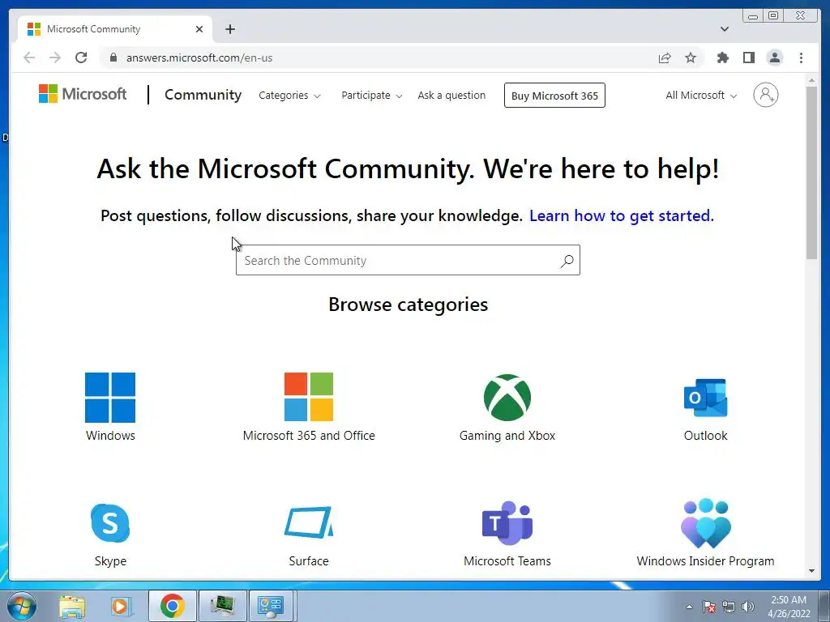Viewport: 830px width, 622px height.
Task: Open a new tab with plus button
Action: [229, 29]
